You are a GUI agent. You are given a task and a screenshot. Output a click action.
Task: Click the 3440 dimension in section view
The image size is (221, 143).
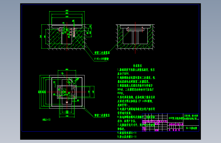pyautogui.click(x=67, y=17)
